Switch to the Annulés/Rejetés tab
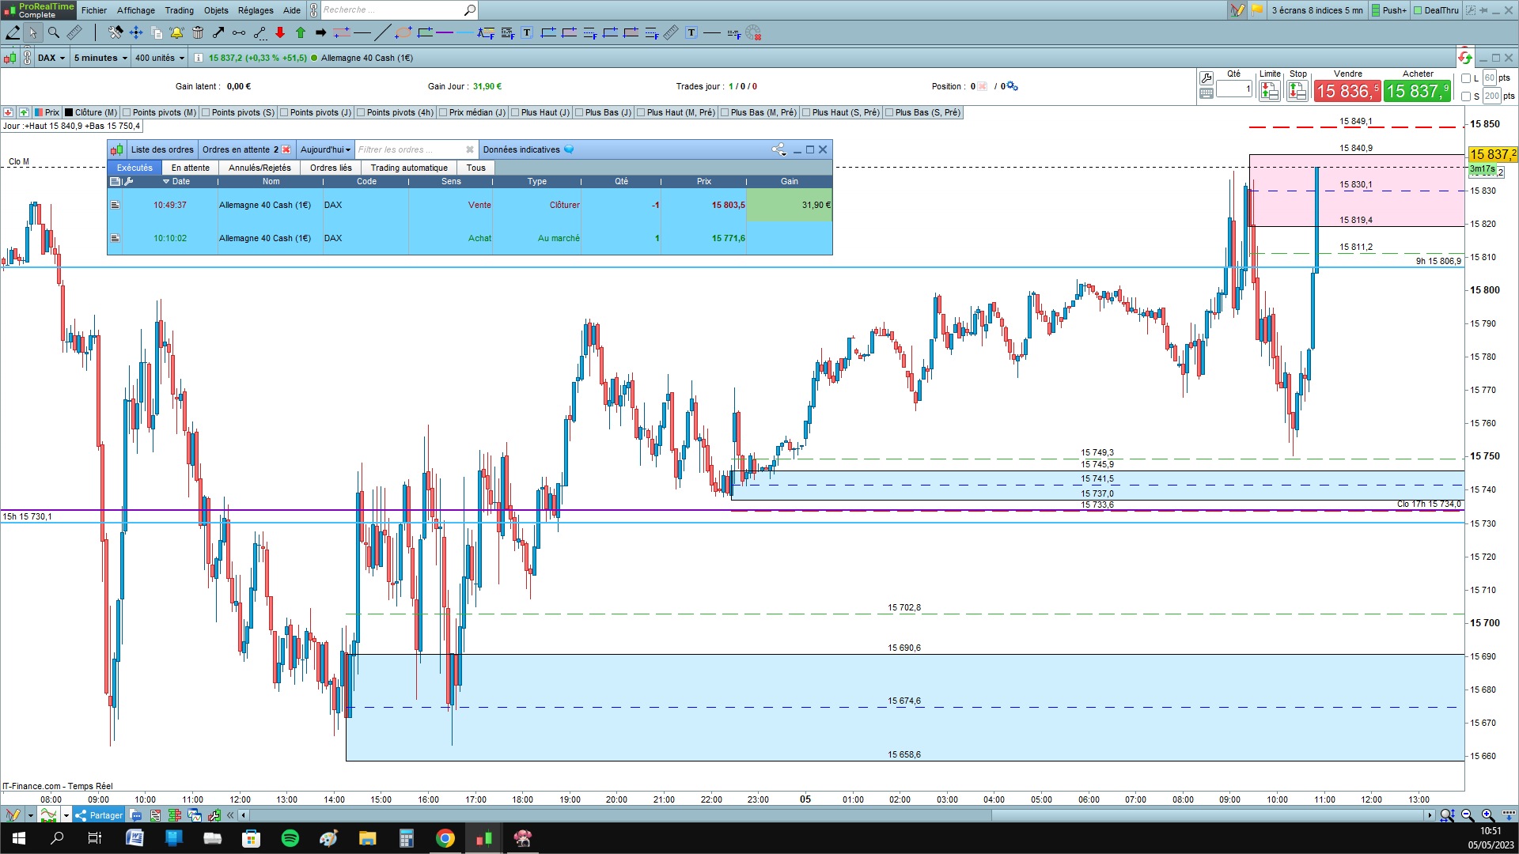This screenshot has width=1519, height=854. 259,168
